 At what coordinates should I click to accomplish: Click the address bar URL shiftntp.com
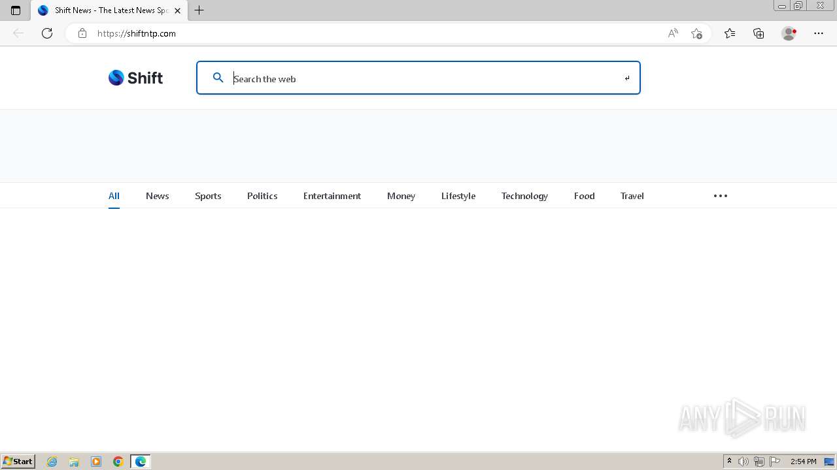[137, 33]
